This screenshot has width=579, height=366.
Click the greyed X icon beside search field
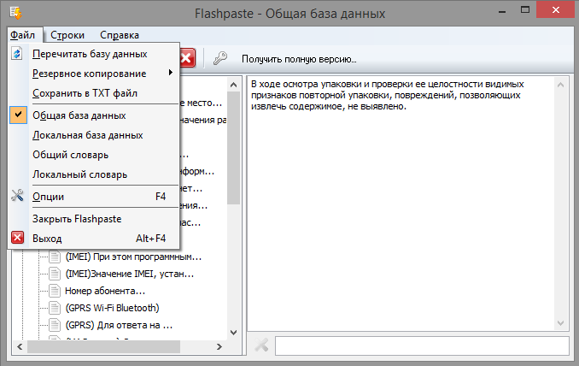(x=262, y=345)
